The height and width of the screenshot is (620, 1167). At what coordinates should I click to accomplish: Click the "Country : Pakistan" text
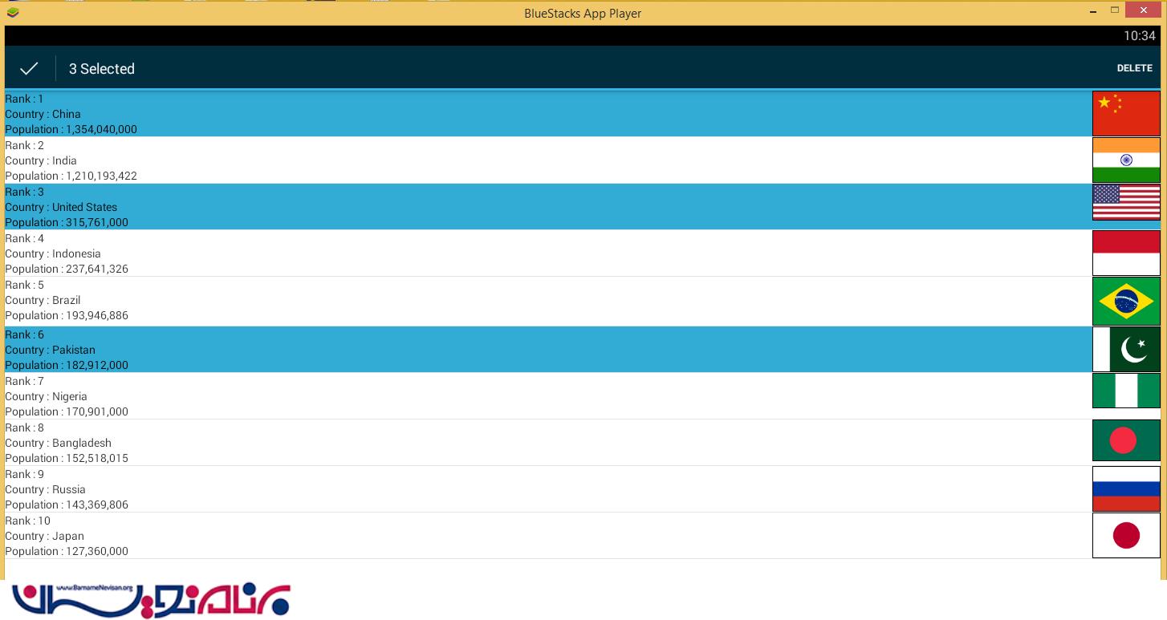50,350
